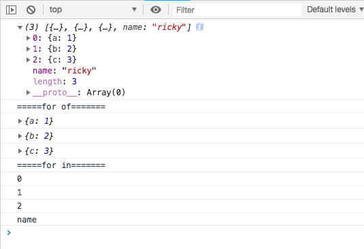Collapse the (3) array object triangle
This screenshot has width=364, height=249.
[x=20, y=28]
